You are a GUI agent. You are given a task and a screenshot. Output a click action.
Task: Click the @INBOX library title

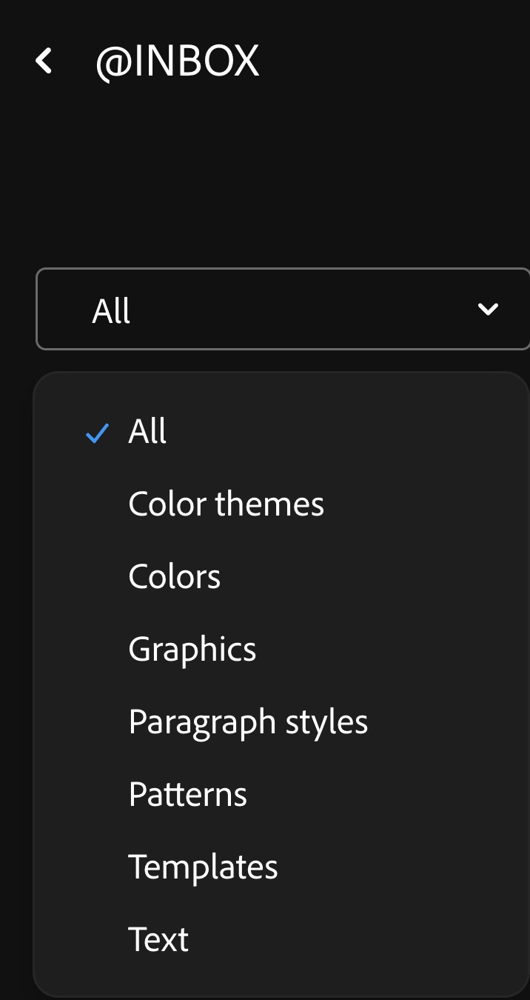pyautogui.click(x=177, y=61)
